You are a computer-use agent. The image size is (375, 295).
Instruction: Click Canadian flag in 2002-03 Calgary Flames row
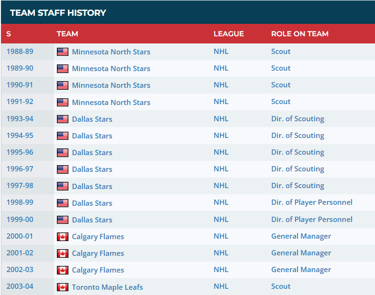[x=63, y=270]
